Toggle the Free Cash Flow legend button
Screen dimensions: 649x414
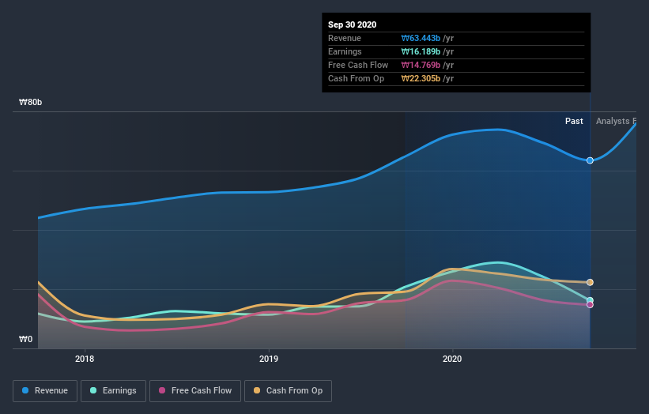click(x=195, y=391)
